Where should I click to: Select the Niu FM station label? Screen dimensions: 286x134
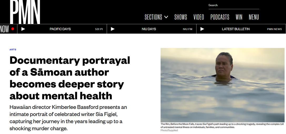tap(188, 29)
